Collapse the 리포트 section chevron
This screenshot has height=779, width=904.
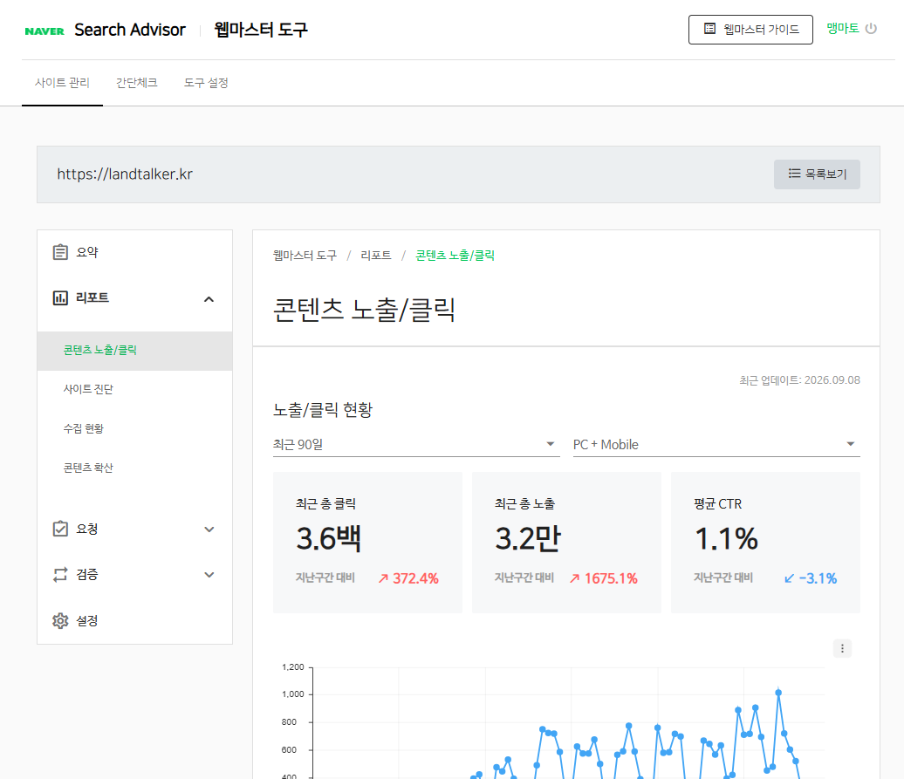pyautogui.click(x=209, y=299)
